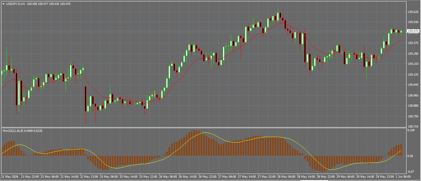The width and height of the screenshot is (421, 181).
Task: Click the 159.540 price axis label
Action: [x=413, y=22]
